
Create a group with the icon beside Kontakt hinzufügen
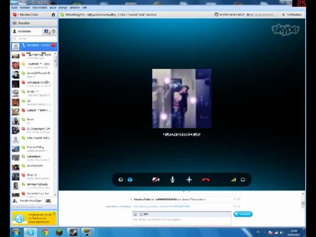tap(48, 201)
